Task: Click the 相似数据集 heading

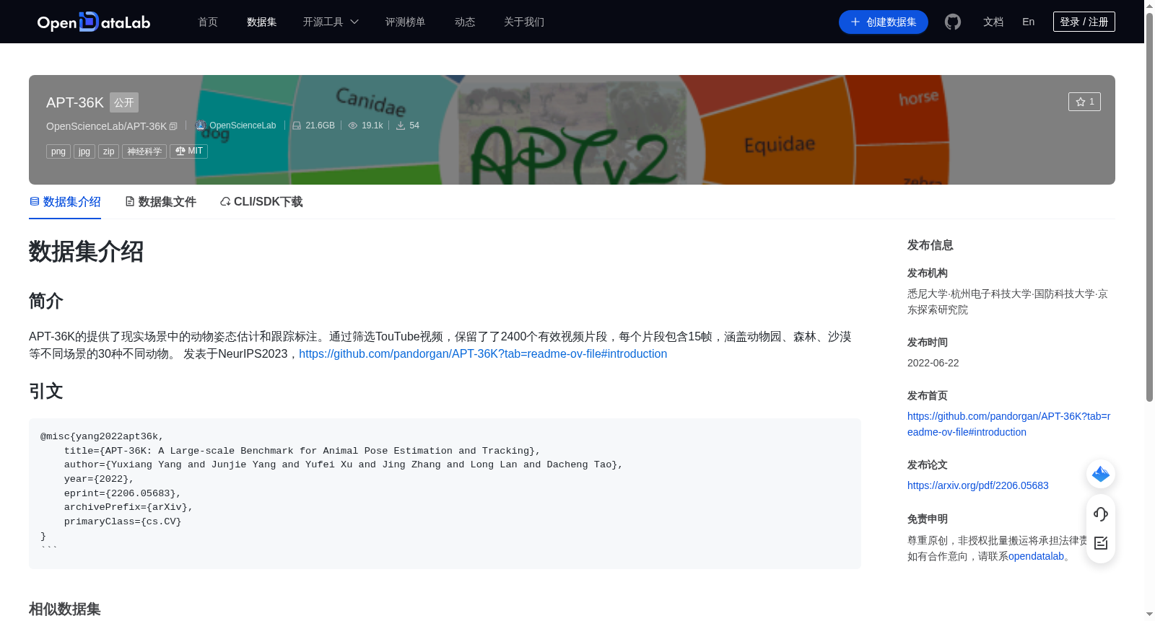Action: pos(65,609)
